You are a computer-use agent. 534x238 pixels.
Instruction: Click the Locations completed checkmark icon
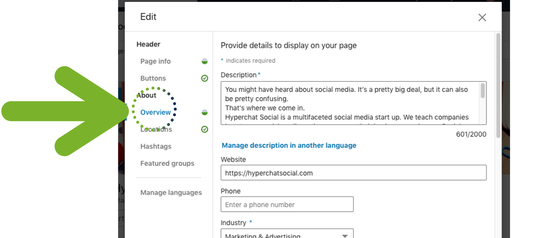point(205,129)
